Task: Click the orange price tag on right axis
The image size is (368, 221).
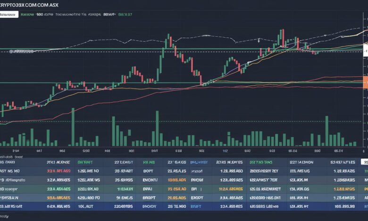Action: [366, 82]
